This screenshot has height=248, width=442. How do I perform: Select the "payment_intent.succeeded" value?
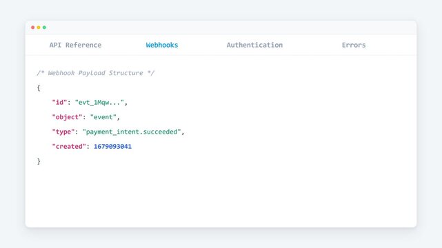(132, 132)
